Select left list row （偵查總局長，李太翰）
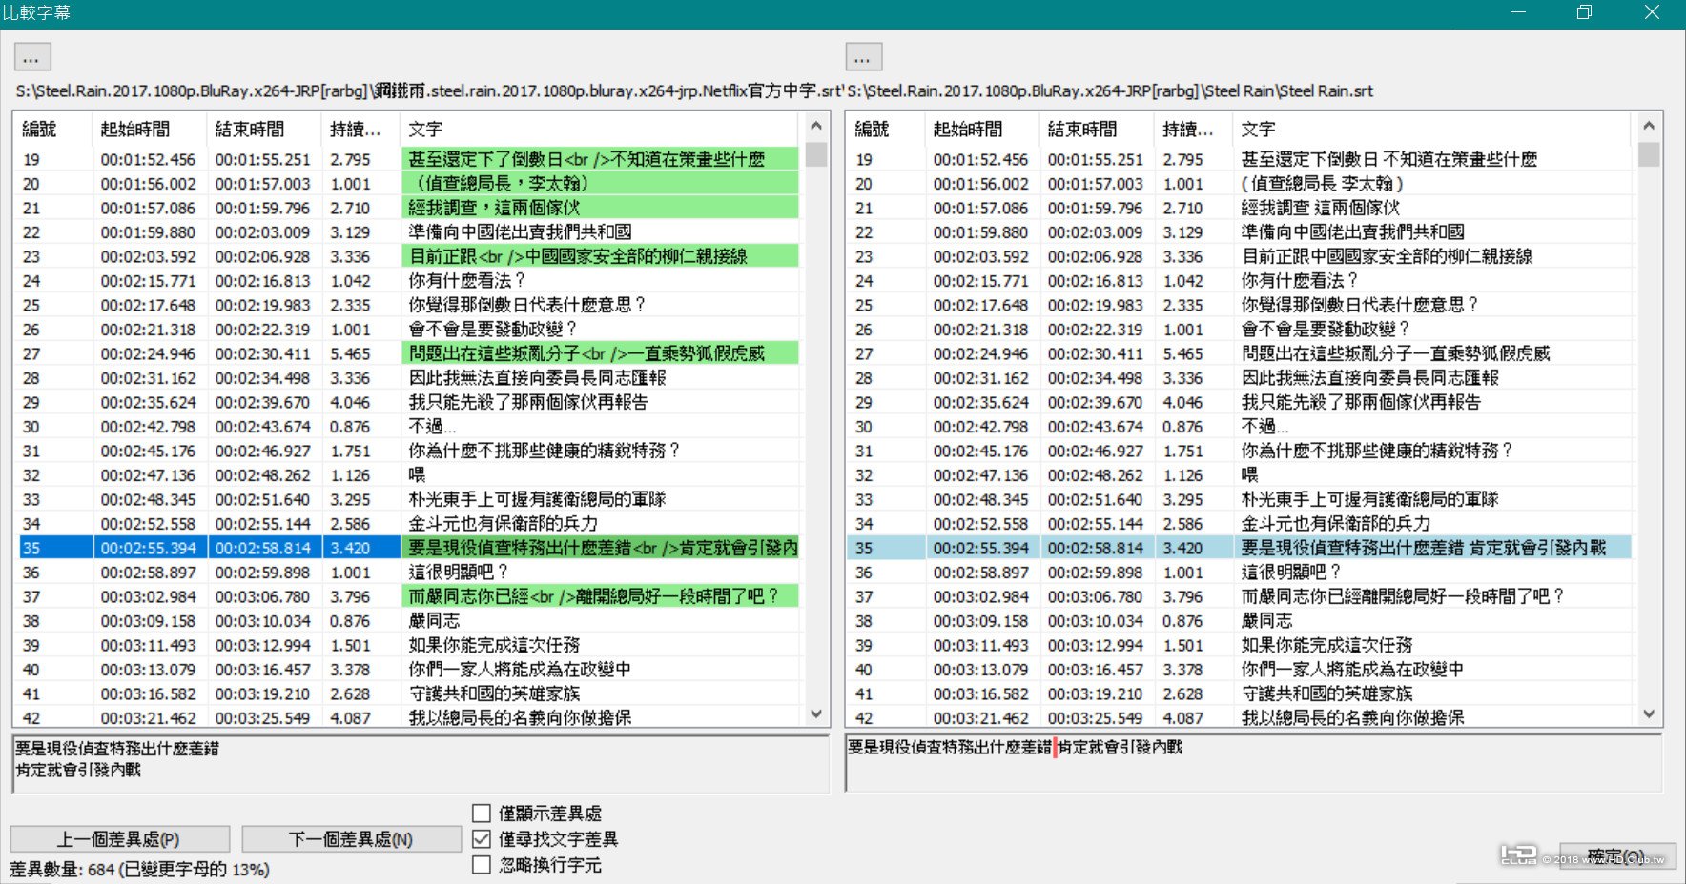 [x=407, y=184]
